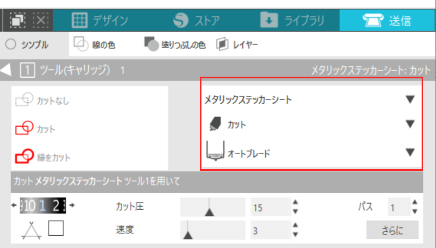Switch to 線の色 mode
The height and width of the screenshot is (248, 436).
click(x=95, y=44)
